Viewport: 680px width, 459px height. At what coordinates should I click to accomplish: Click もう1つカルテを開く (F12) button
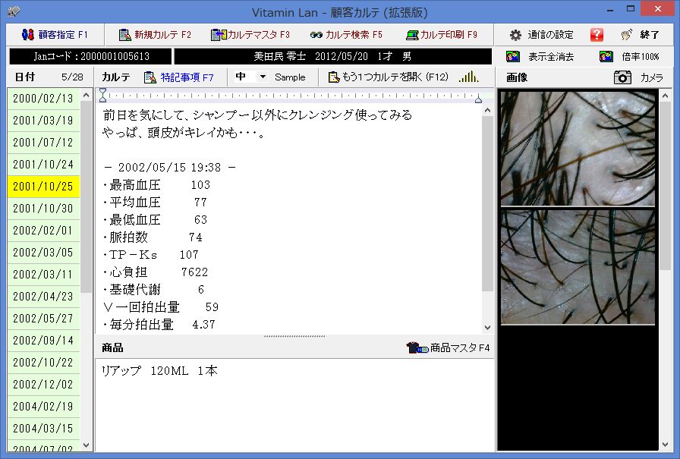[388, 77]
